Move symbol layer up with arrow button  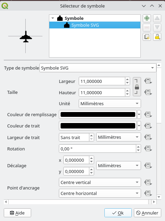coord(157,18)
